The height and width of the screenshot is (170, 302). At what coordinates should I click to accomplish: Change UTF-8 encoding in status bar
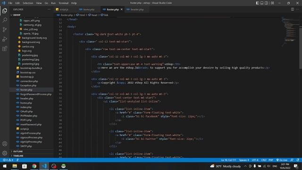(x=255, y=160)
